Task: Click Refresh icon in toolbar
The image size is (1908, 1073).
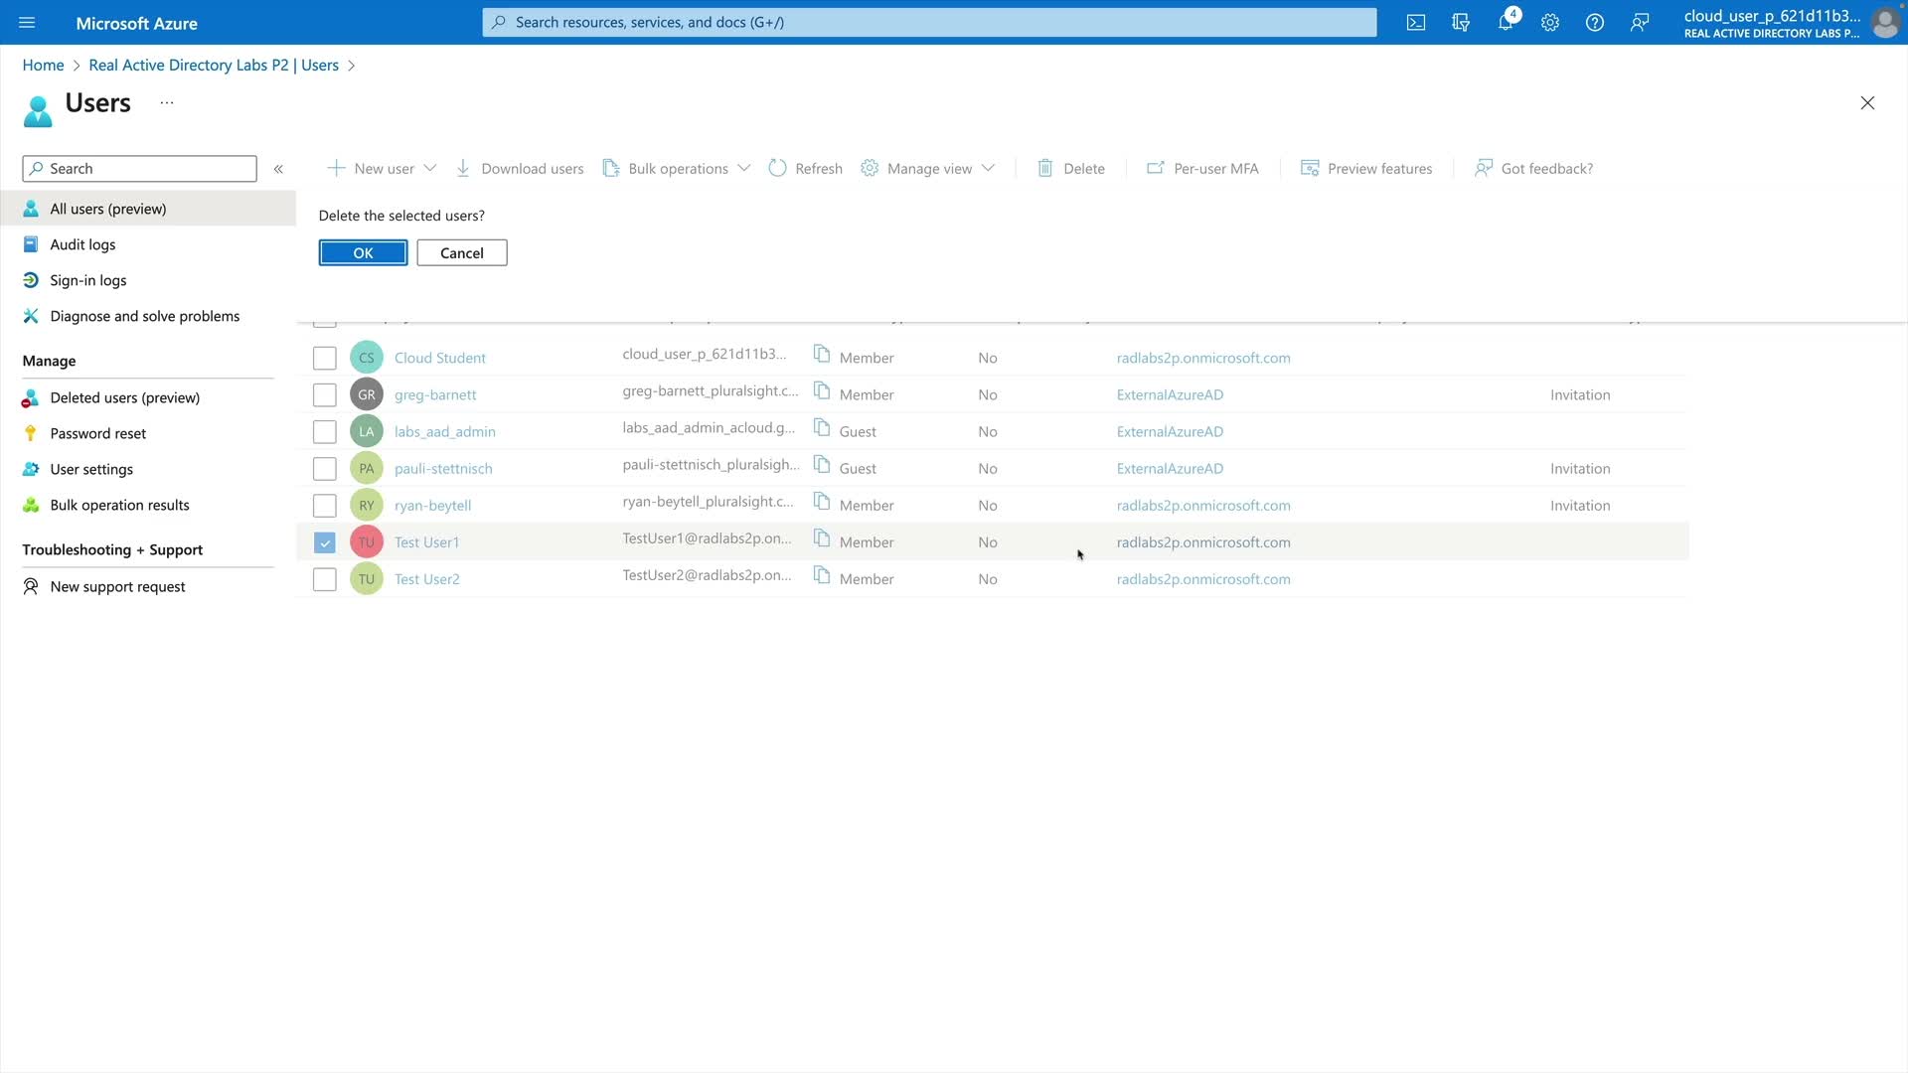Action: tap(777, 168)
